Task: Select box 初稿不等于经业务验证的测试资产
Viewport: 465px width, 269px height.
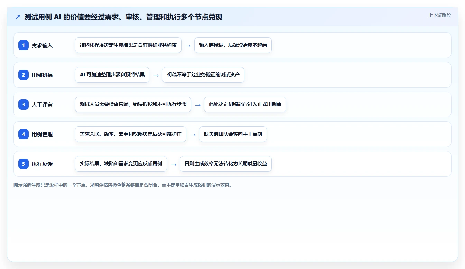Action: pyautogui.click(x=203, y=75)
